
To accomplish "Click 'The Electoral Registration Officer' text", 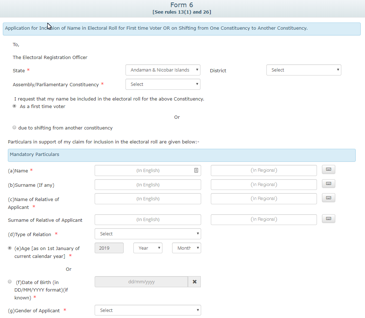I will [50, 57].
